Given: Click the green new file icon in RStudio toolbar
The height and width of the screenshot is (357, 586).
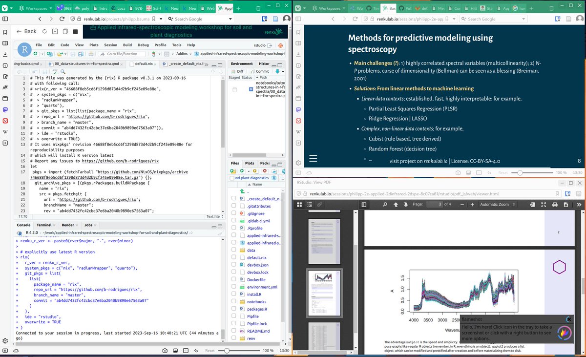Looking at the screenshot, I should pyautogui.click(x=36, y=54).
